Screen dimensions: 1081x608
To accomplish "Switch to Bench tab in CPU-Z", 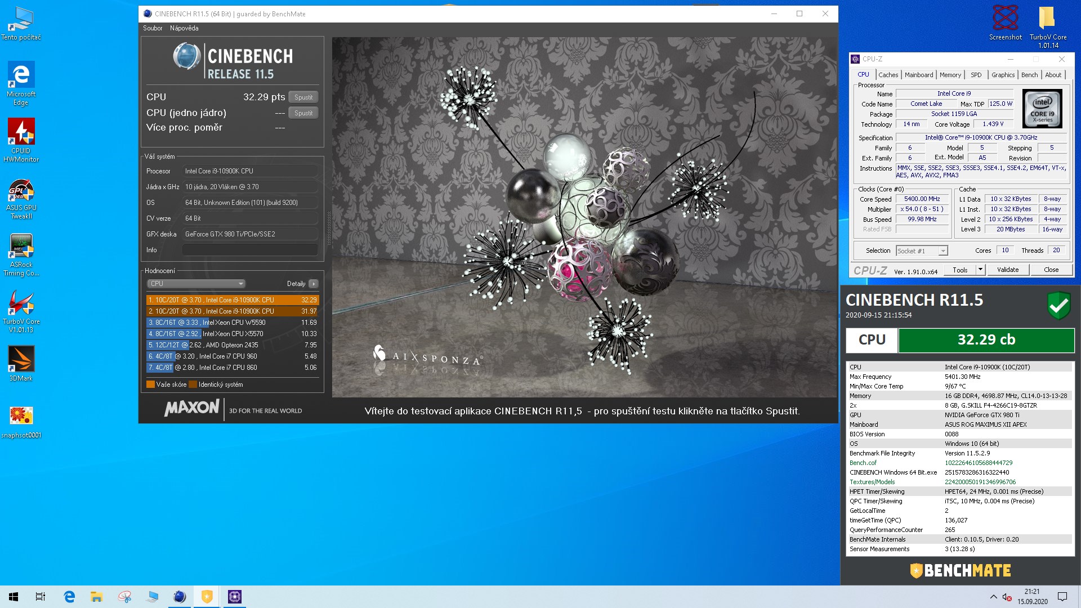I will (1029, 75).
